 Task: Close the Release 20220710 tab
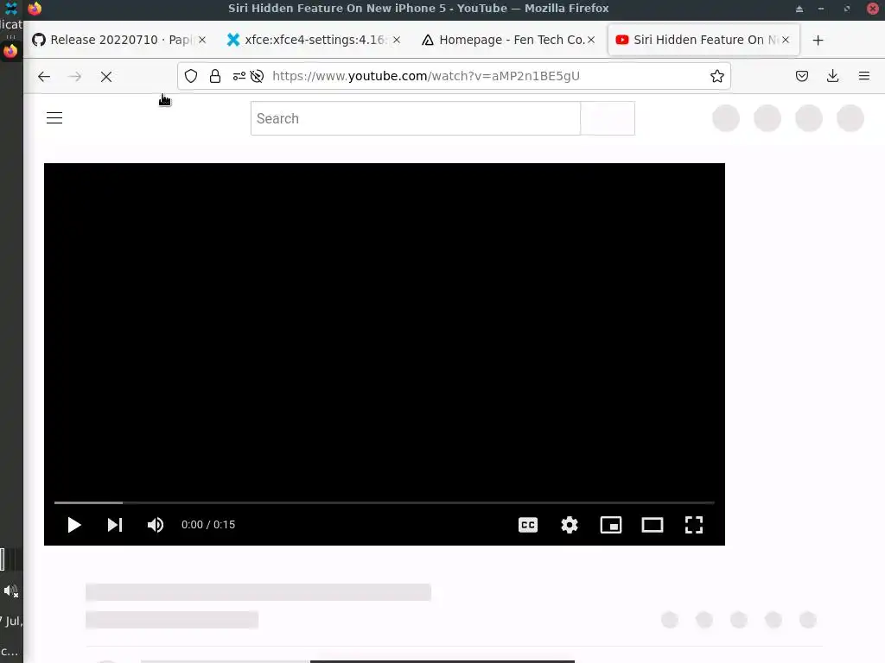[202, 40]
